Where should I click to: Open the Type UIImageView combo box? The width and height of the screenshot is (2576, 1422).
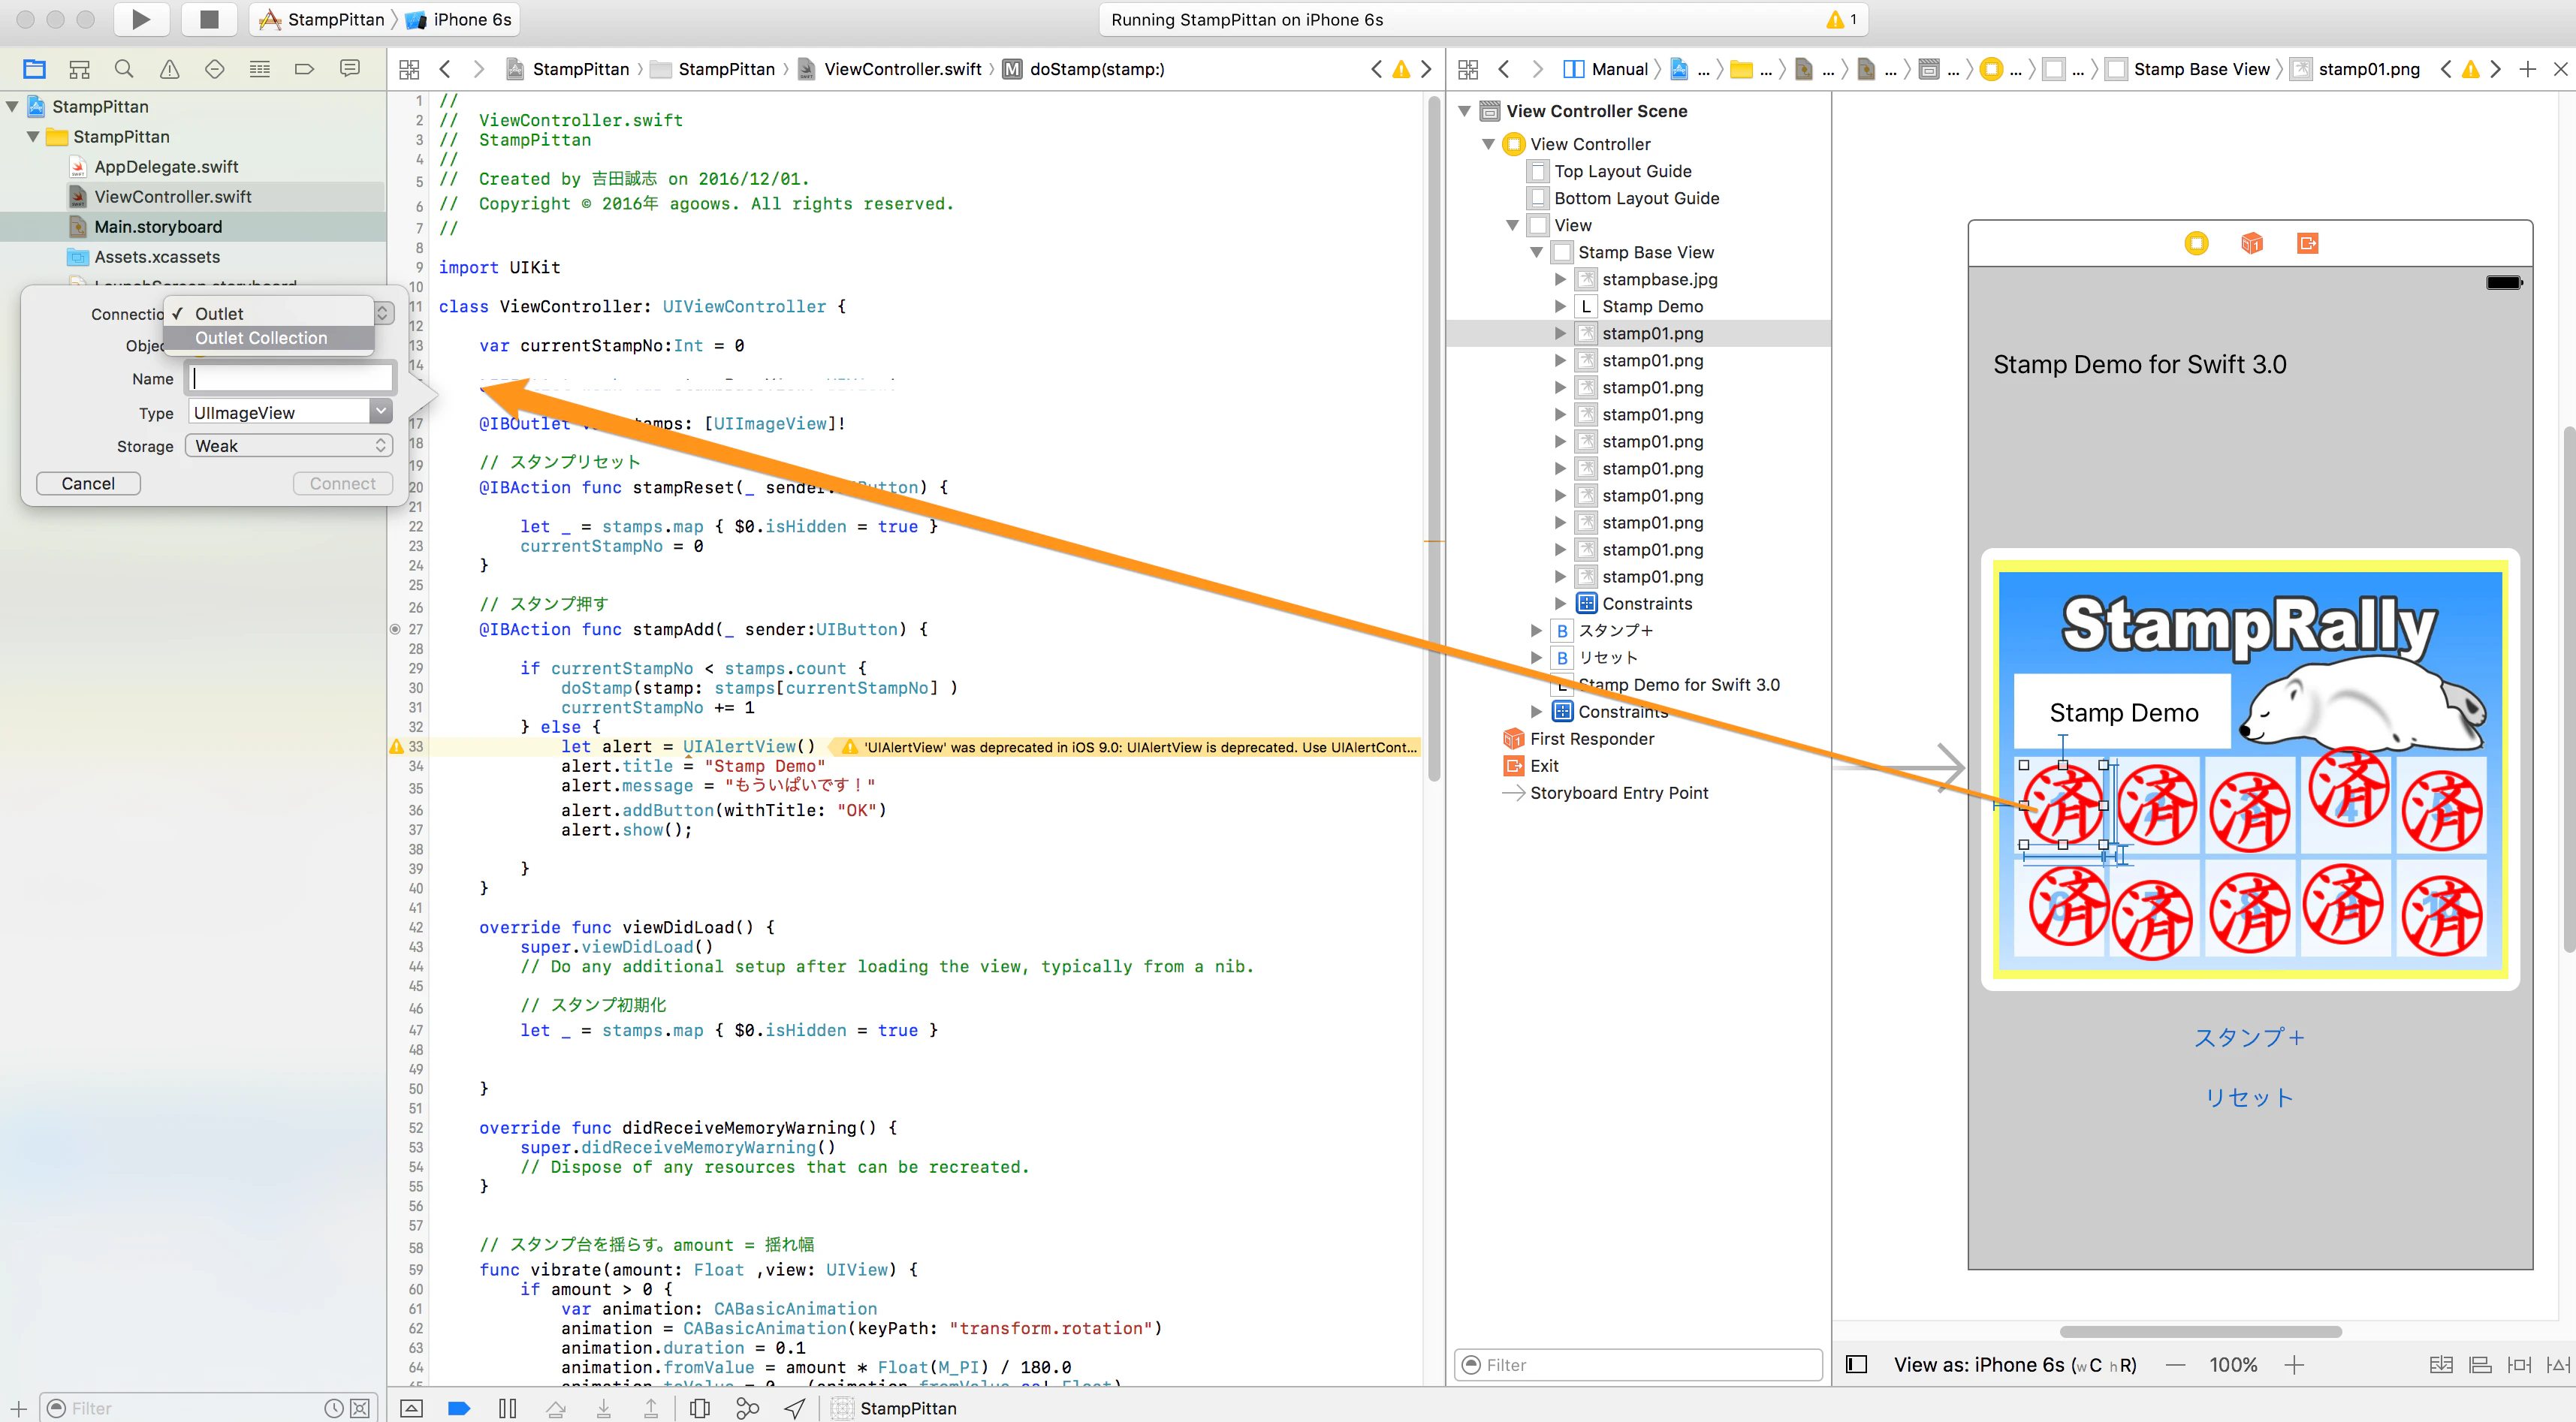click(x=290, y=413)
